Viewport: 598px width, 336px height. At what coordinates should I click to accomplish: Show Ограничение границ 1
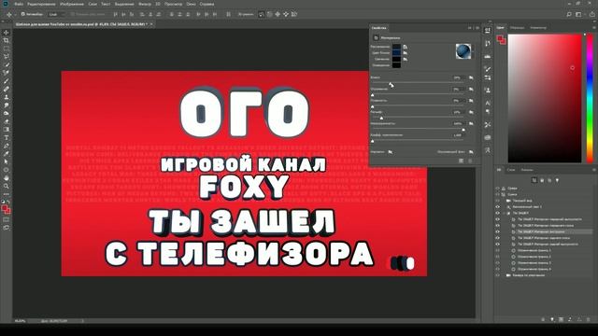[x=497, y=250]
